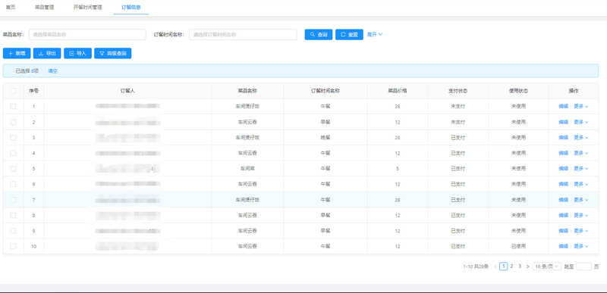The image size is (607, 293).
Task: Open 更多 menu in row 7
Action: point(580,200)
